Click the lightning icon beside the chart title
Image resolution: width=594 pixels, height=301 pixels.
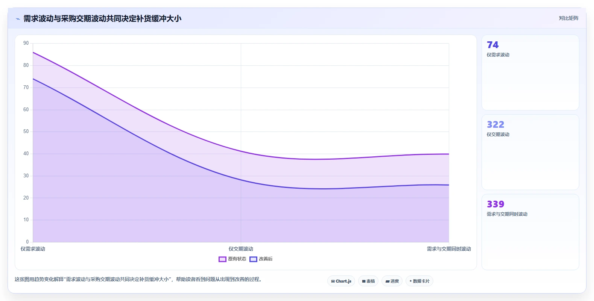(x=18, y=19)
